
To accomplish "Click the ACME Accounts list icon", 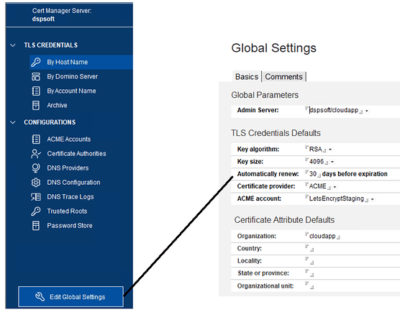I will (36, 139).
